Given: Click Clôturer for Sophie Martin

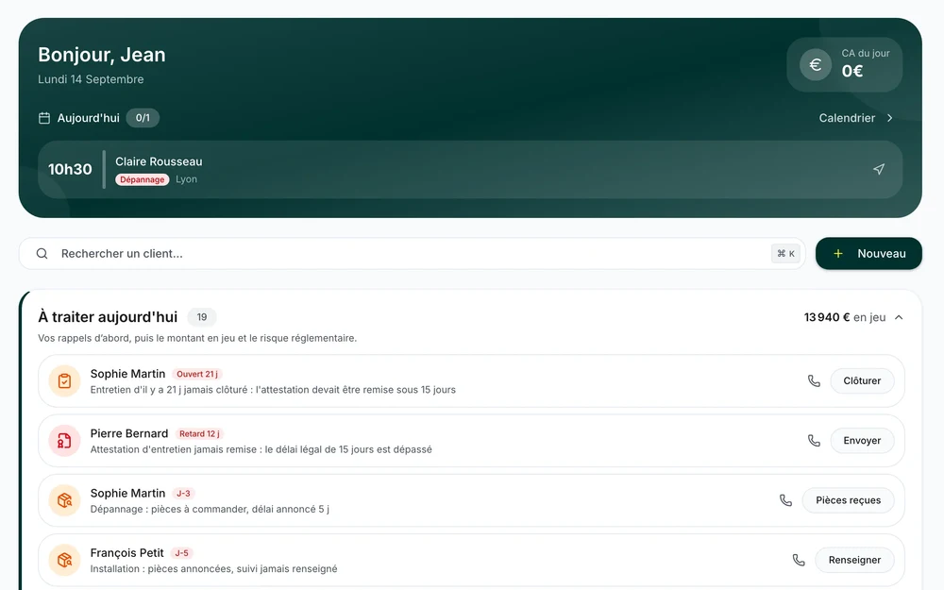Looking at the screenshot, I should (x=862, y=380).
